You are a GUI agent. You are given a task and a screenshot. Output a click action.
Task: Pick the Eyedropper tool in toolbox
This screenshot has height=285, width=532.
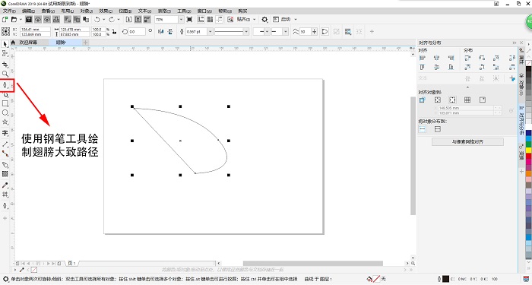point(5,185)
